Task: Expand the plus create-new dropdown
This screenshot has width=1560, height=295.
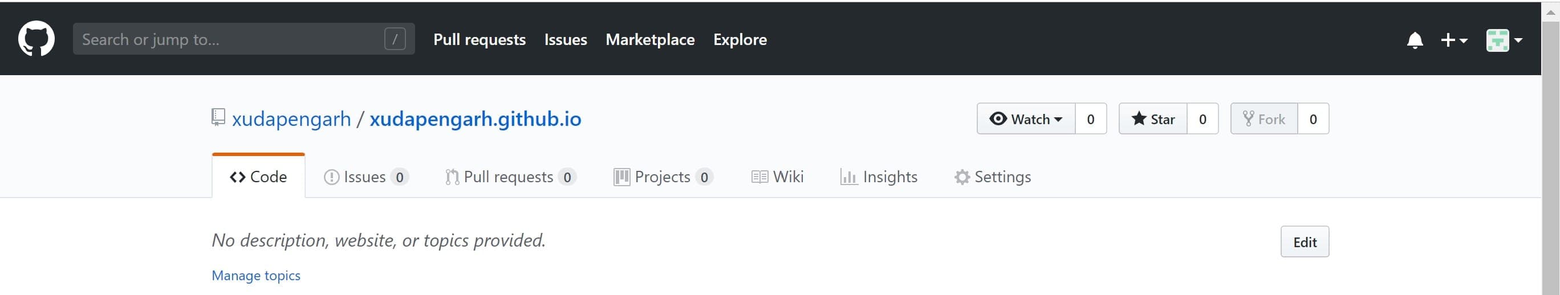Action: [x=1453, y=40]
